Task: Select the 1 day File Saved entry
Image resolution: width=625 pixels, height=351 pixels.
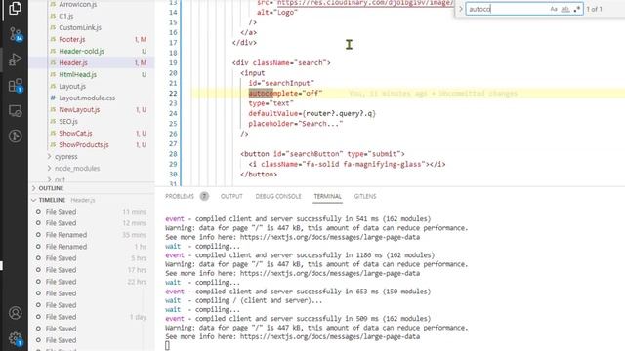Action: pyautogui.click(x=92, y=317)
